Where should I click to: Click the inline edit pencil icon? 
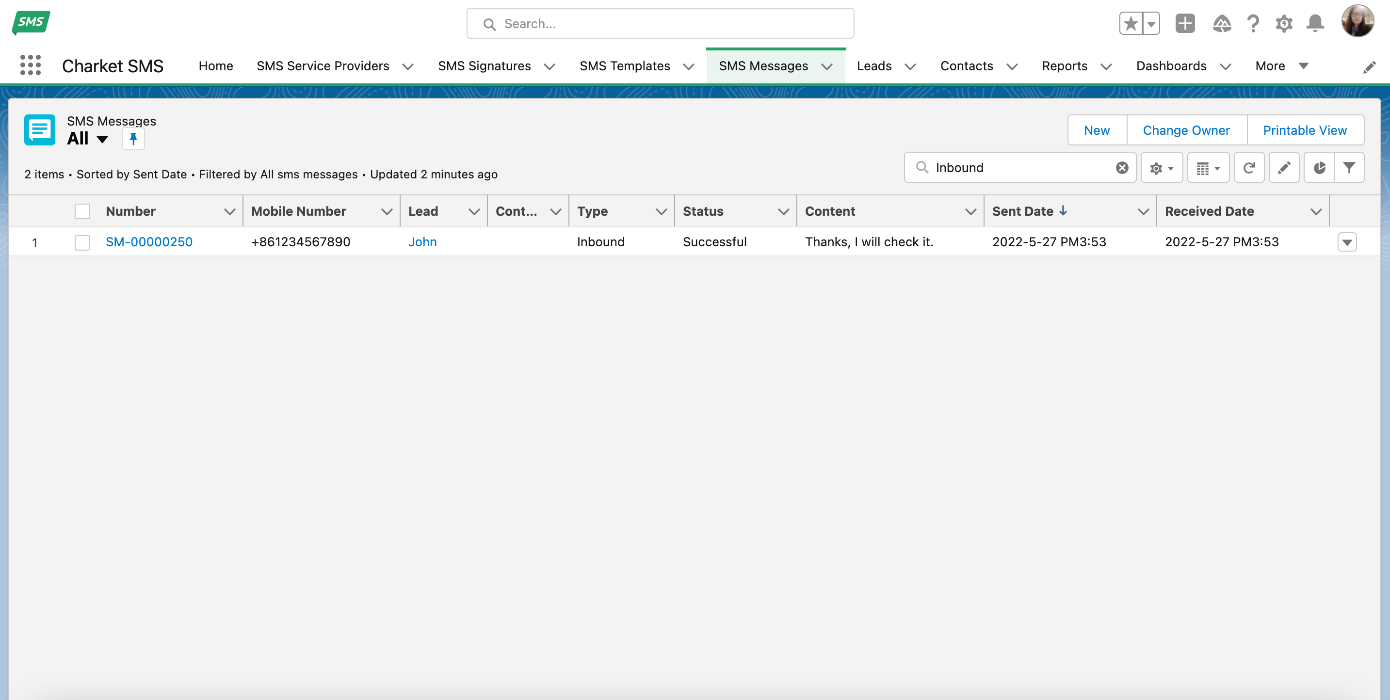pyautogui.click(x=1284, y=168)
